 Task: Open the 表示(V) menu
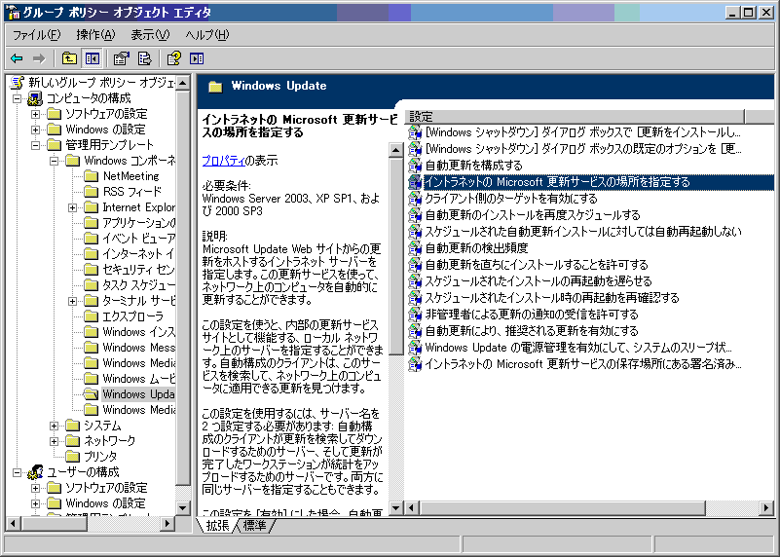(x=150, y=35)
